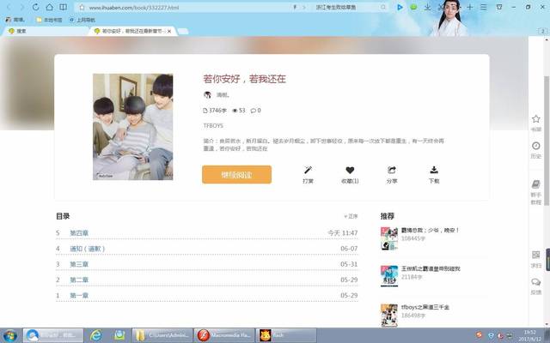The width and height of the screenshot is (550, 343).
Task: Click the orange 继续阅读 button
Action: pos(236,175)
